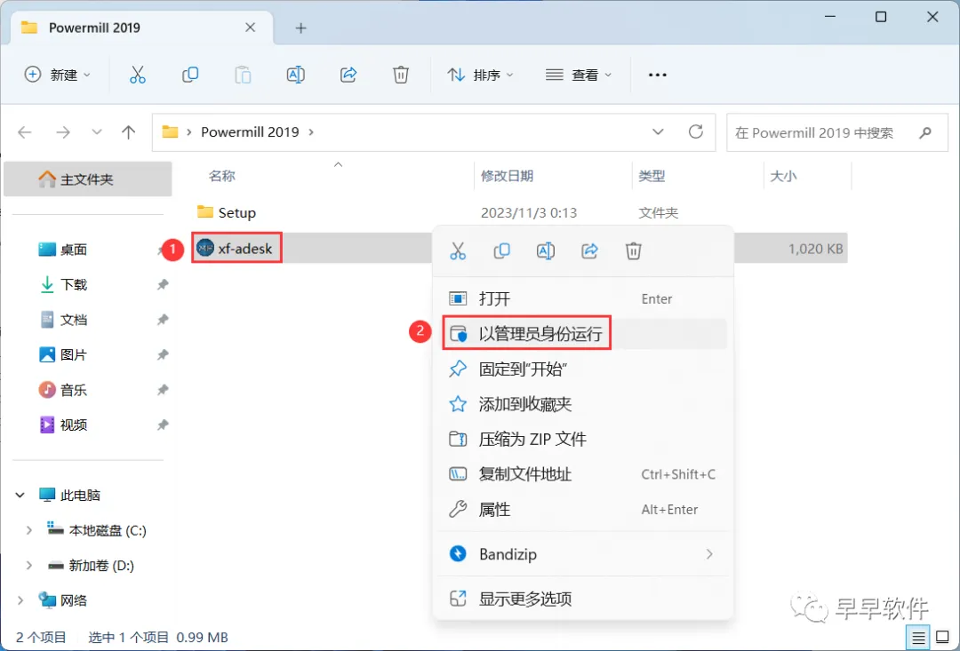Expand the Bandizip submenu arrow
960x651 pixels.
(709, 554)
